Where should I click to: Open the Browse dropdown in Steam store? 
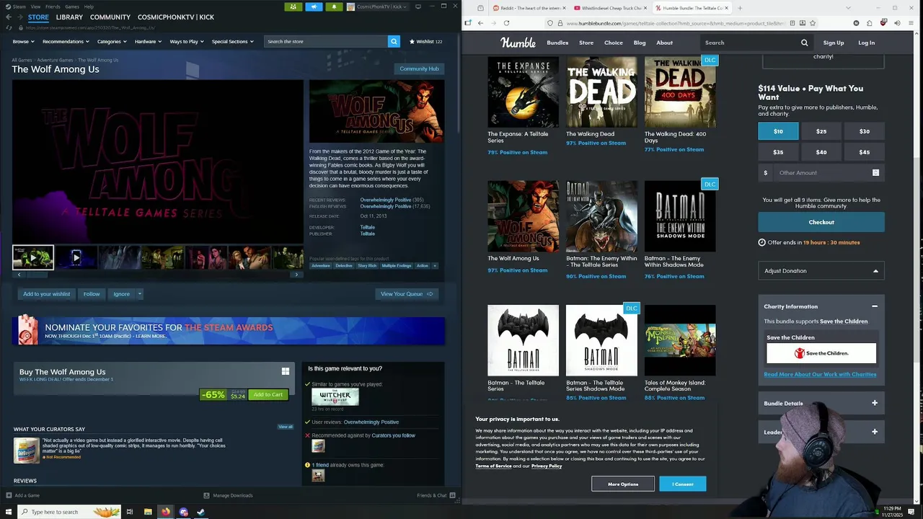tap(22, 41)
